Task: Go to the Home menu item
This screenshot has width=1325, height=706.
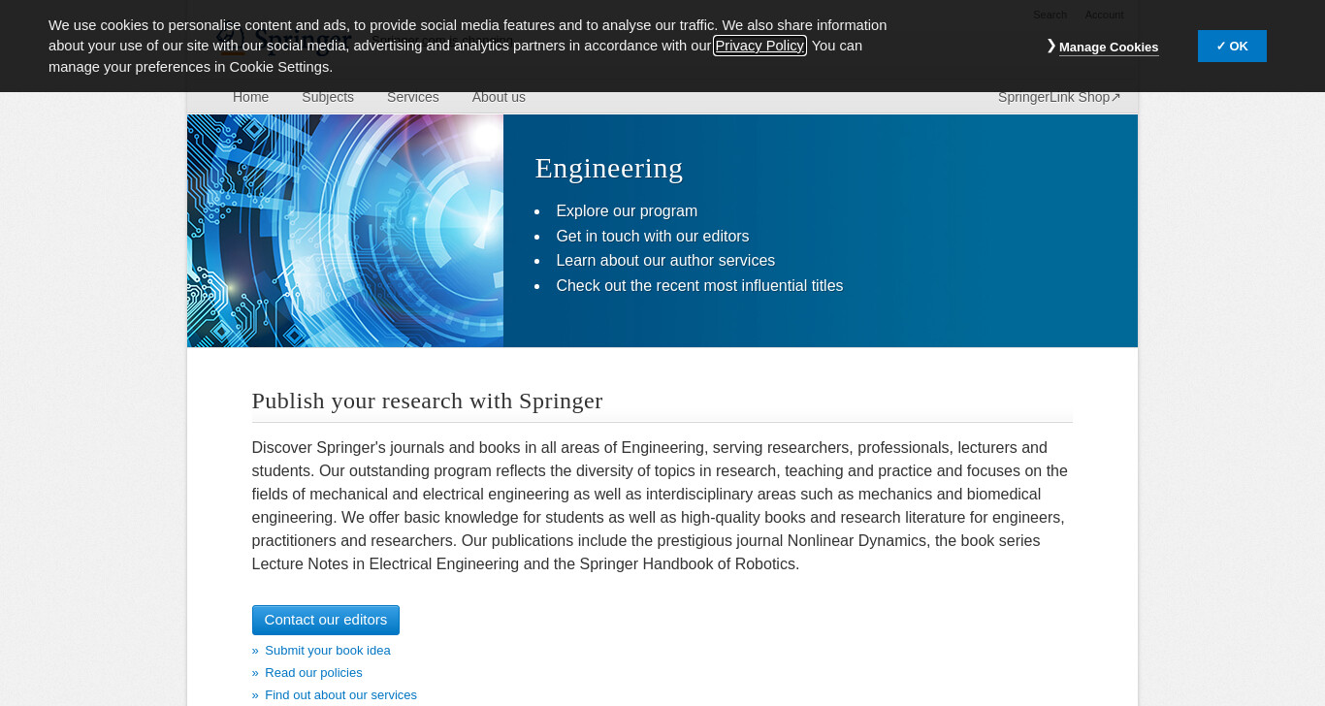Action: [250, 97]
